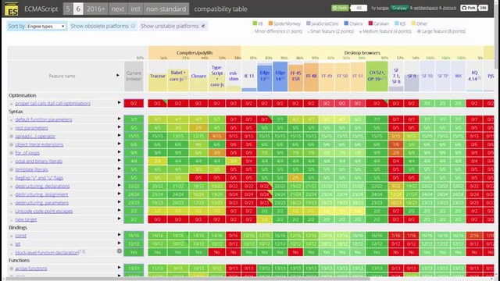Open destructuring, declarations link
Screen dimensions: 500x281
pos(42,186)
